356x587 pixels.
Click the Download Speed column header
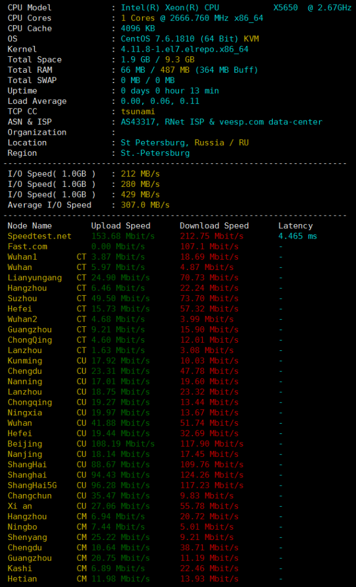[214, 226]
